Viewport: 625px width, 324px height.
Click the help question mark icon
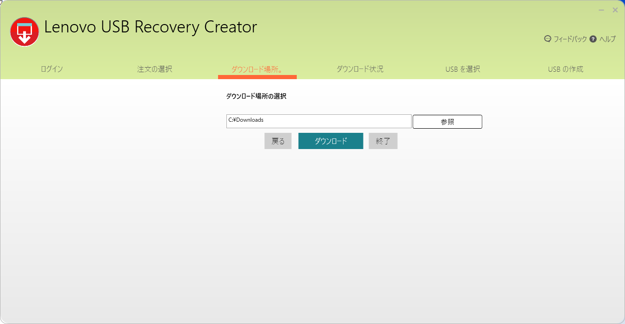coord(593,39)
